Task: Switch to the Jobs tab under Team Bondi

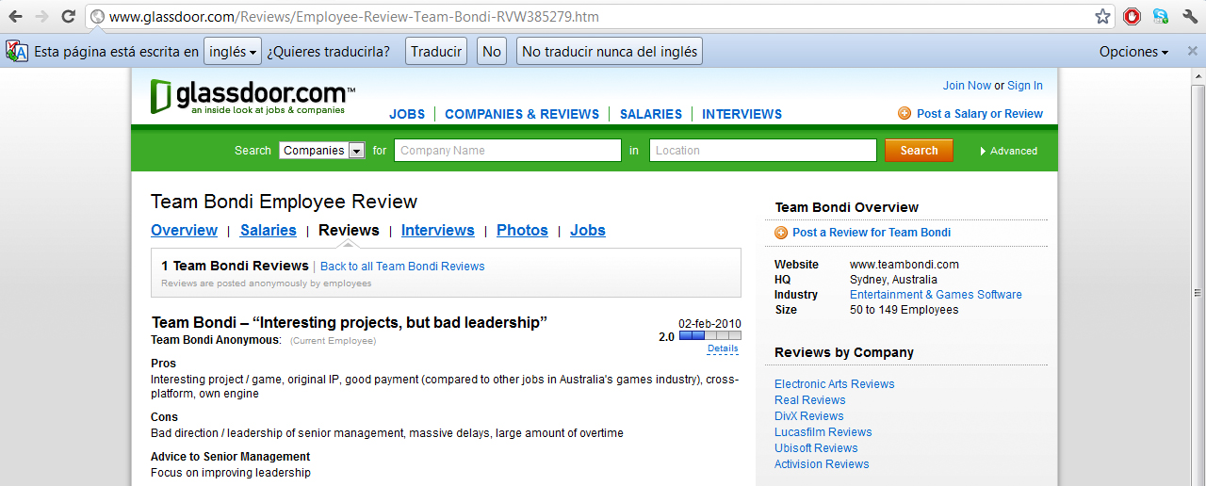Action: pos(588,231)
